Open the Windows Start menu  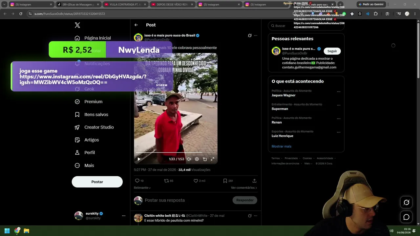(7, 231)
